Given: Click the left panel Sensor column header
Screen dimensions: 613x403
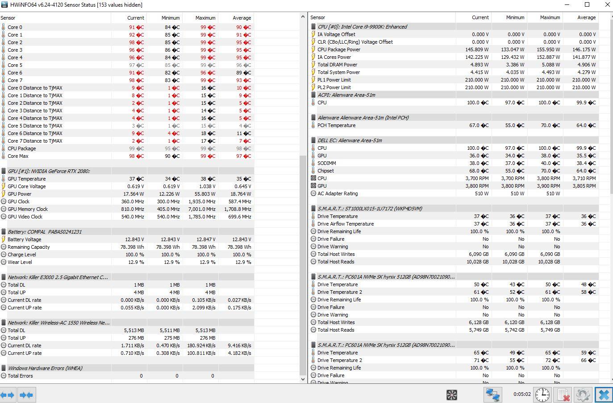Looking at the screenshot, I should pos(8,18).
